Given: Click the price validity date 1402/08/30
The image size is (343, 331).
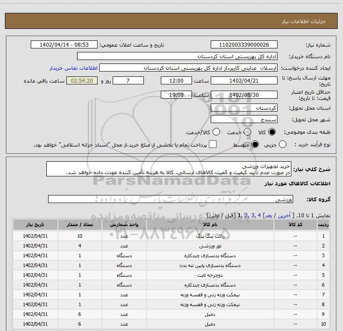Looking at the screenshot, I should [244, 95].
